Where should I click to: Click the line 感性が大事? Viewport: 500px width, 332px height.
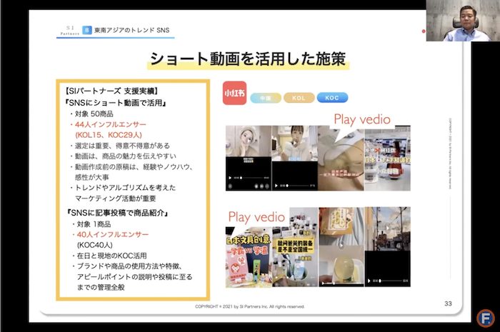point(92,177)
